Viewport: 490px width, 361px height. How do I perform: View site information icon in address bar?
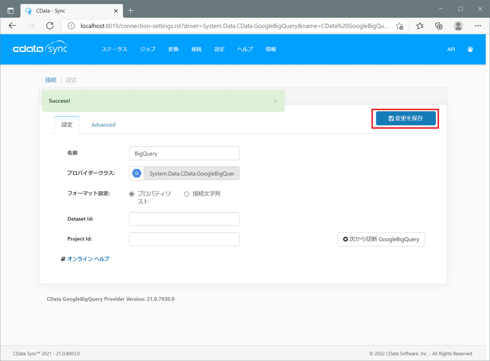(x=72, y=26)
